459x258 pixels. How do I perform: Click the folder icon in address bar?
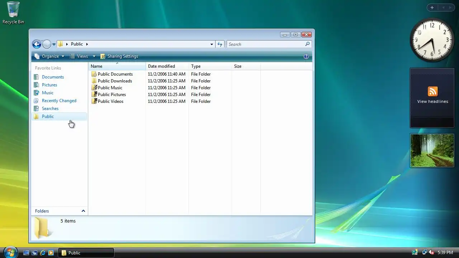[x=61, y=44]
